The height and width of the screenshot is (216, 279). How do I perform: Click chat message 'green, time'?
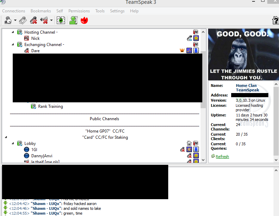click(x=73, y=213)
